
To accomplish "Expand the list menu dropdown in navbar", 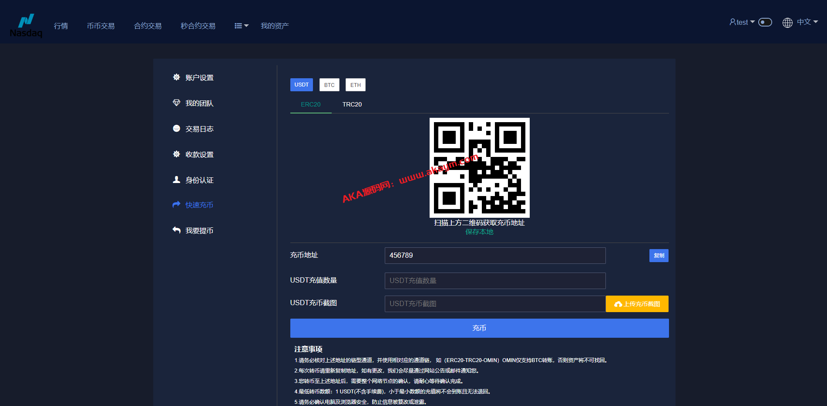I will (241, 26).
